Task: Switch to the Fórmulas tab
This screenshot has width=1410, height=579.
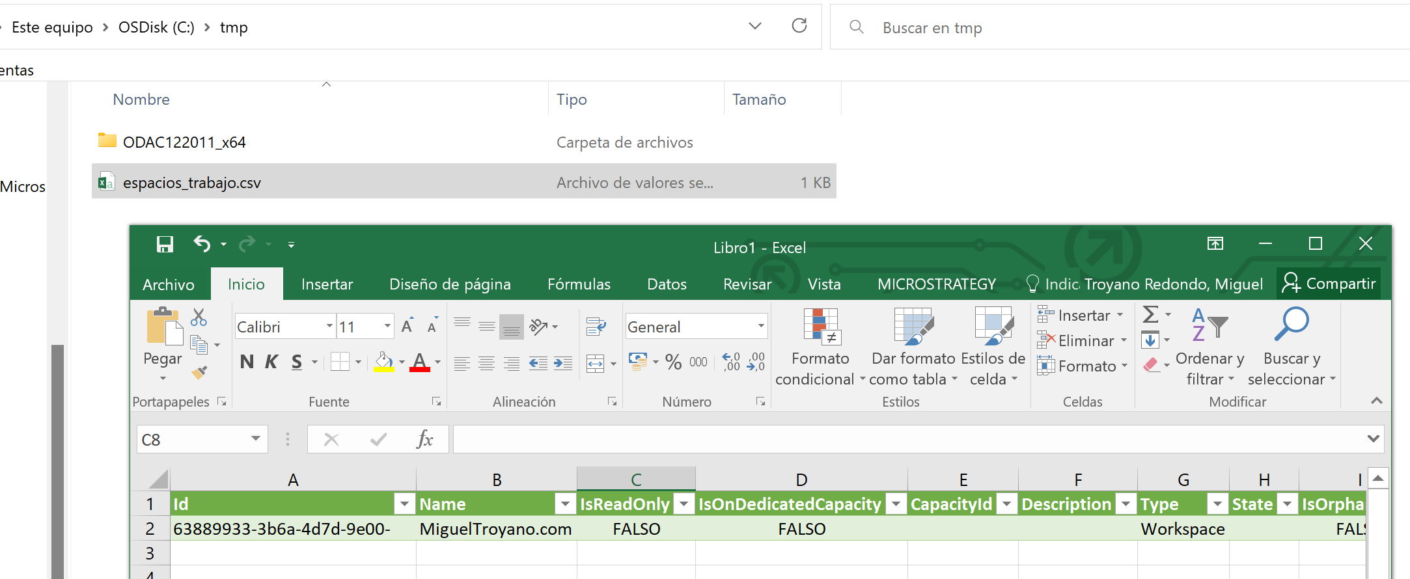Action: point(579,284)
